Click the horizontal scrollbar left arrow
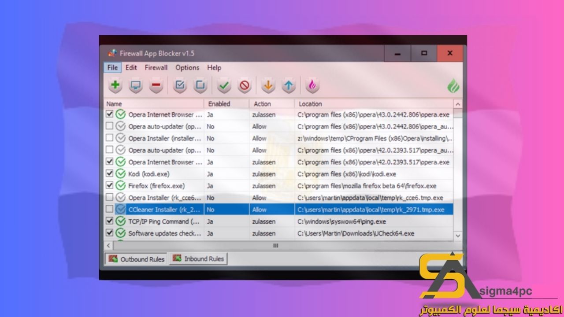Screen dimensions: 564x317 tap(108, 245)
